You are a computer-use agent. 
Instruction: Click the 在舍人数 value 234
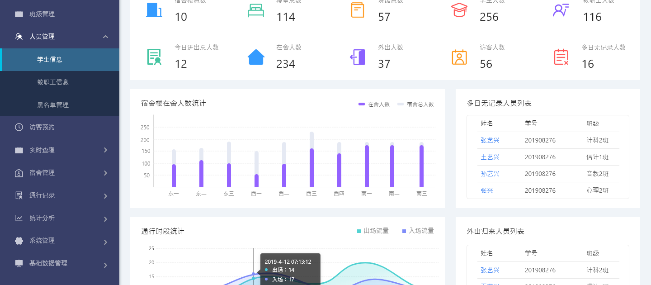point(286,64)
